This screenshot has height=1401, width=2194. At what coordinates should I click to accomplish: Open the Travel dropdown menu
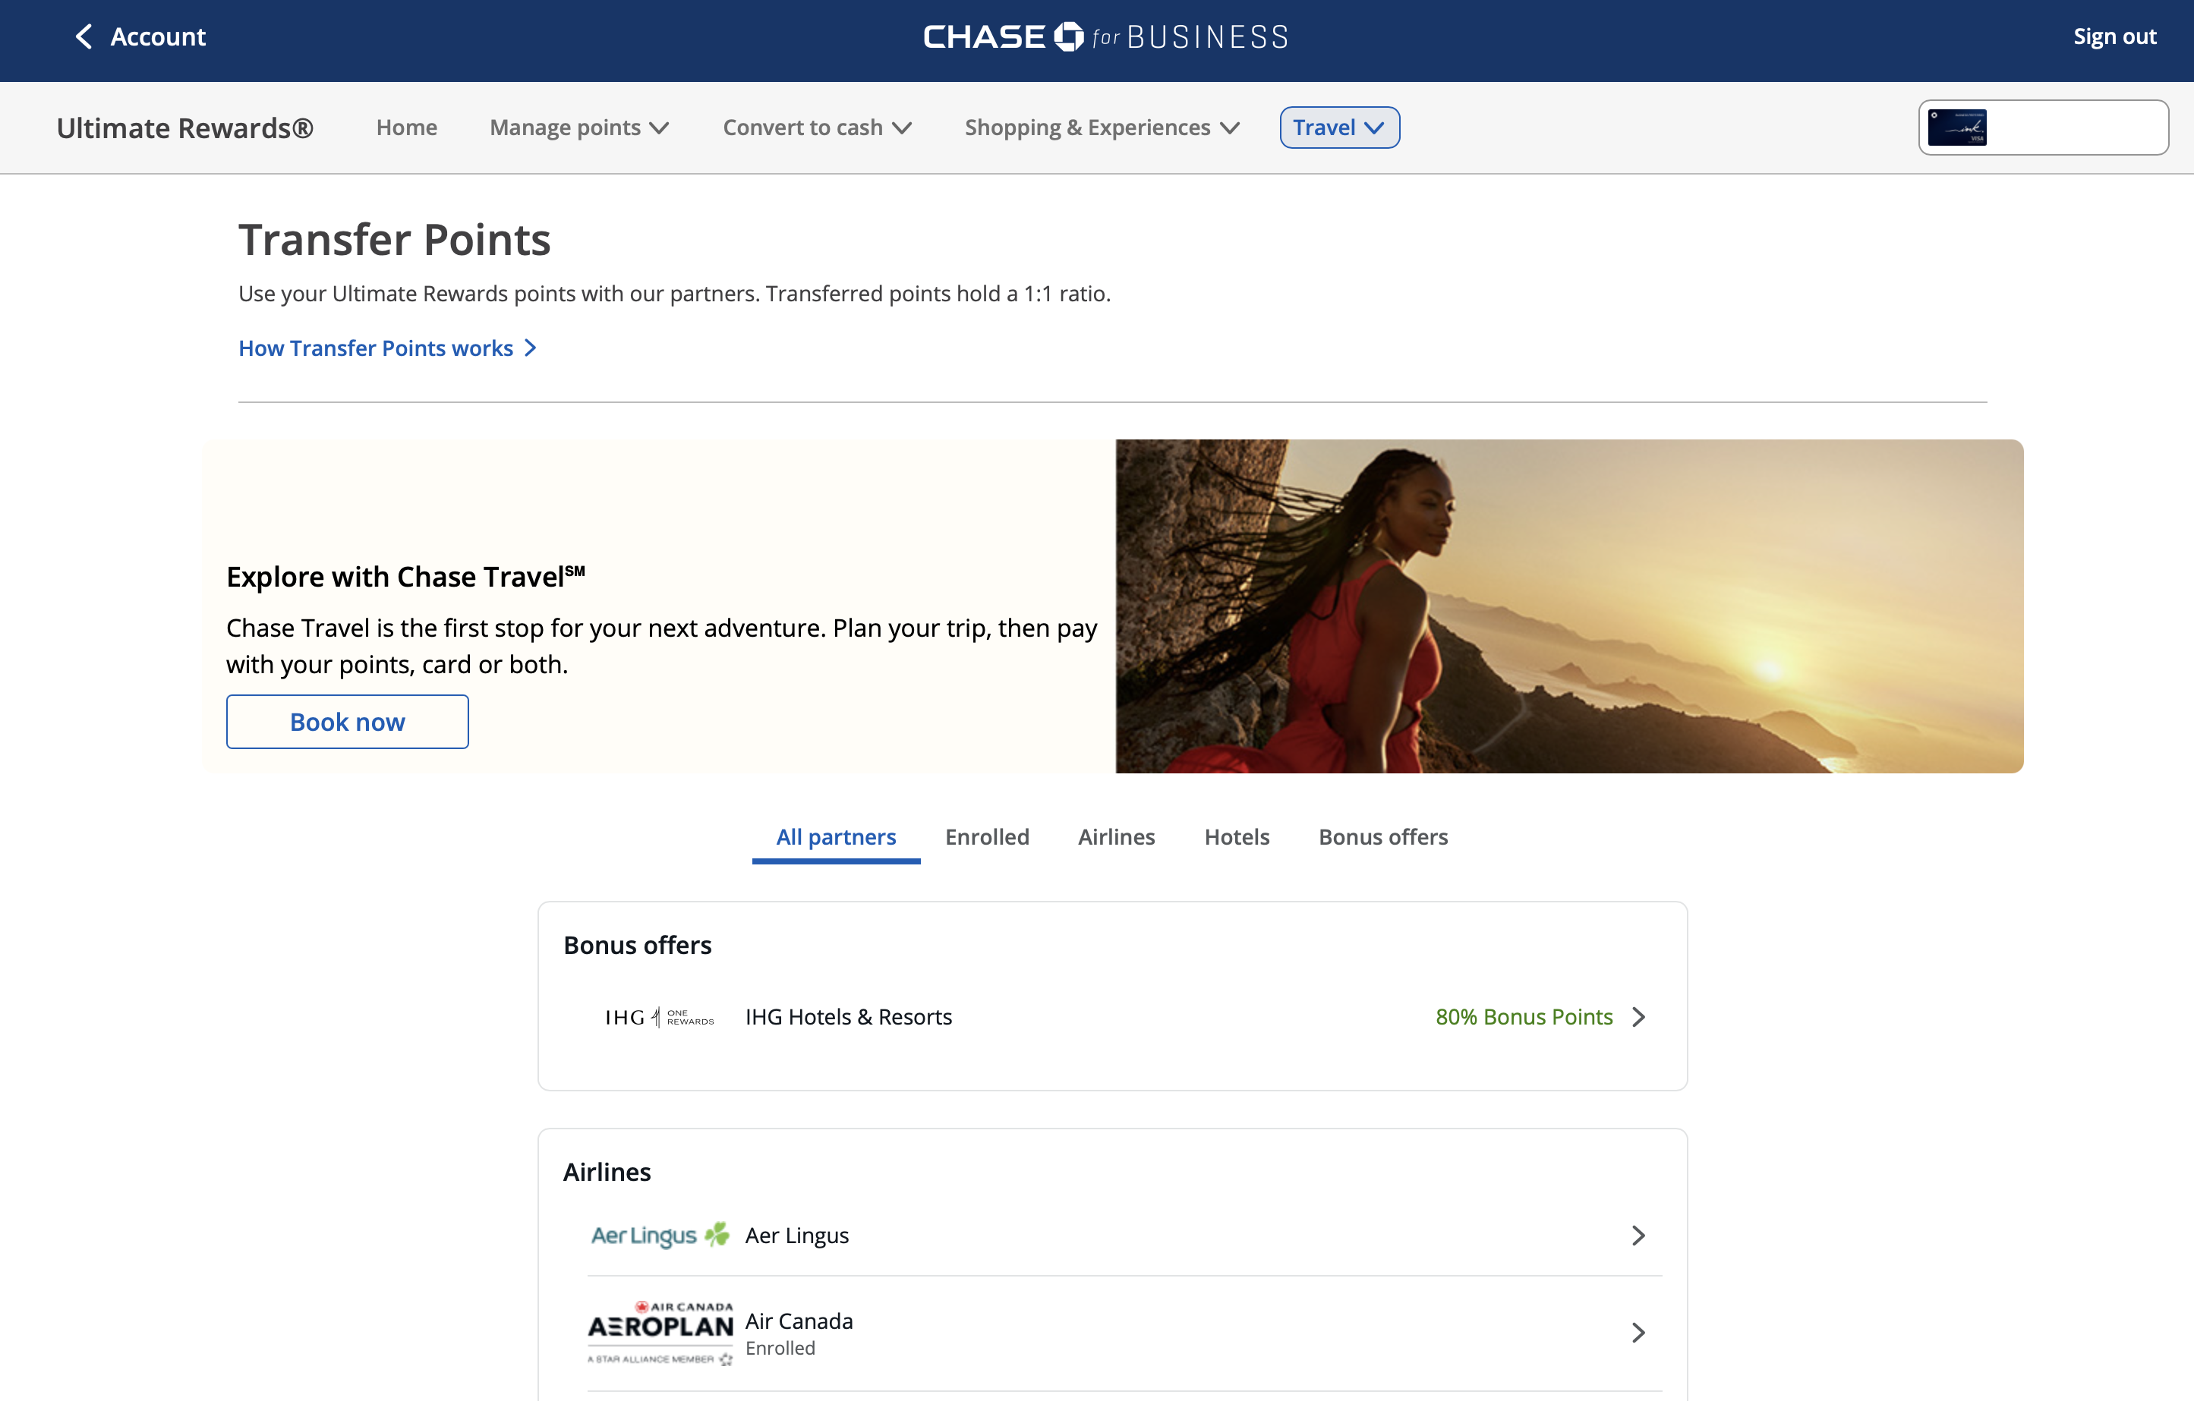[1339, 128]
